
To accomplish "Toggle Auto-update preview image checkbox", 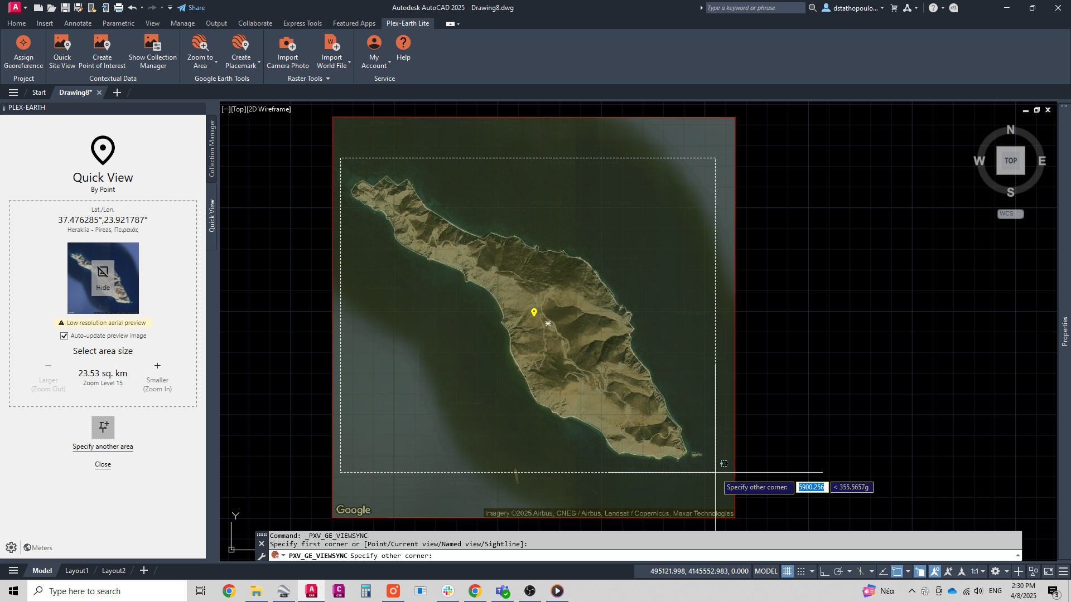I will pos(64,336).
